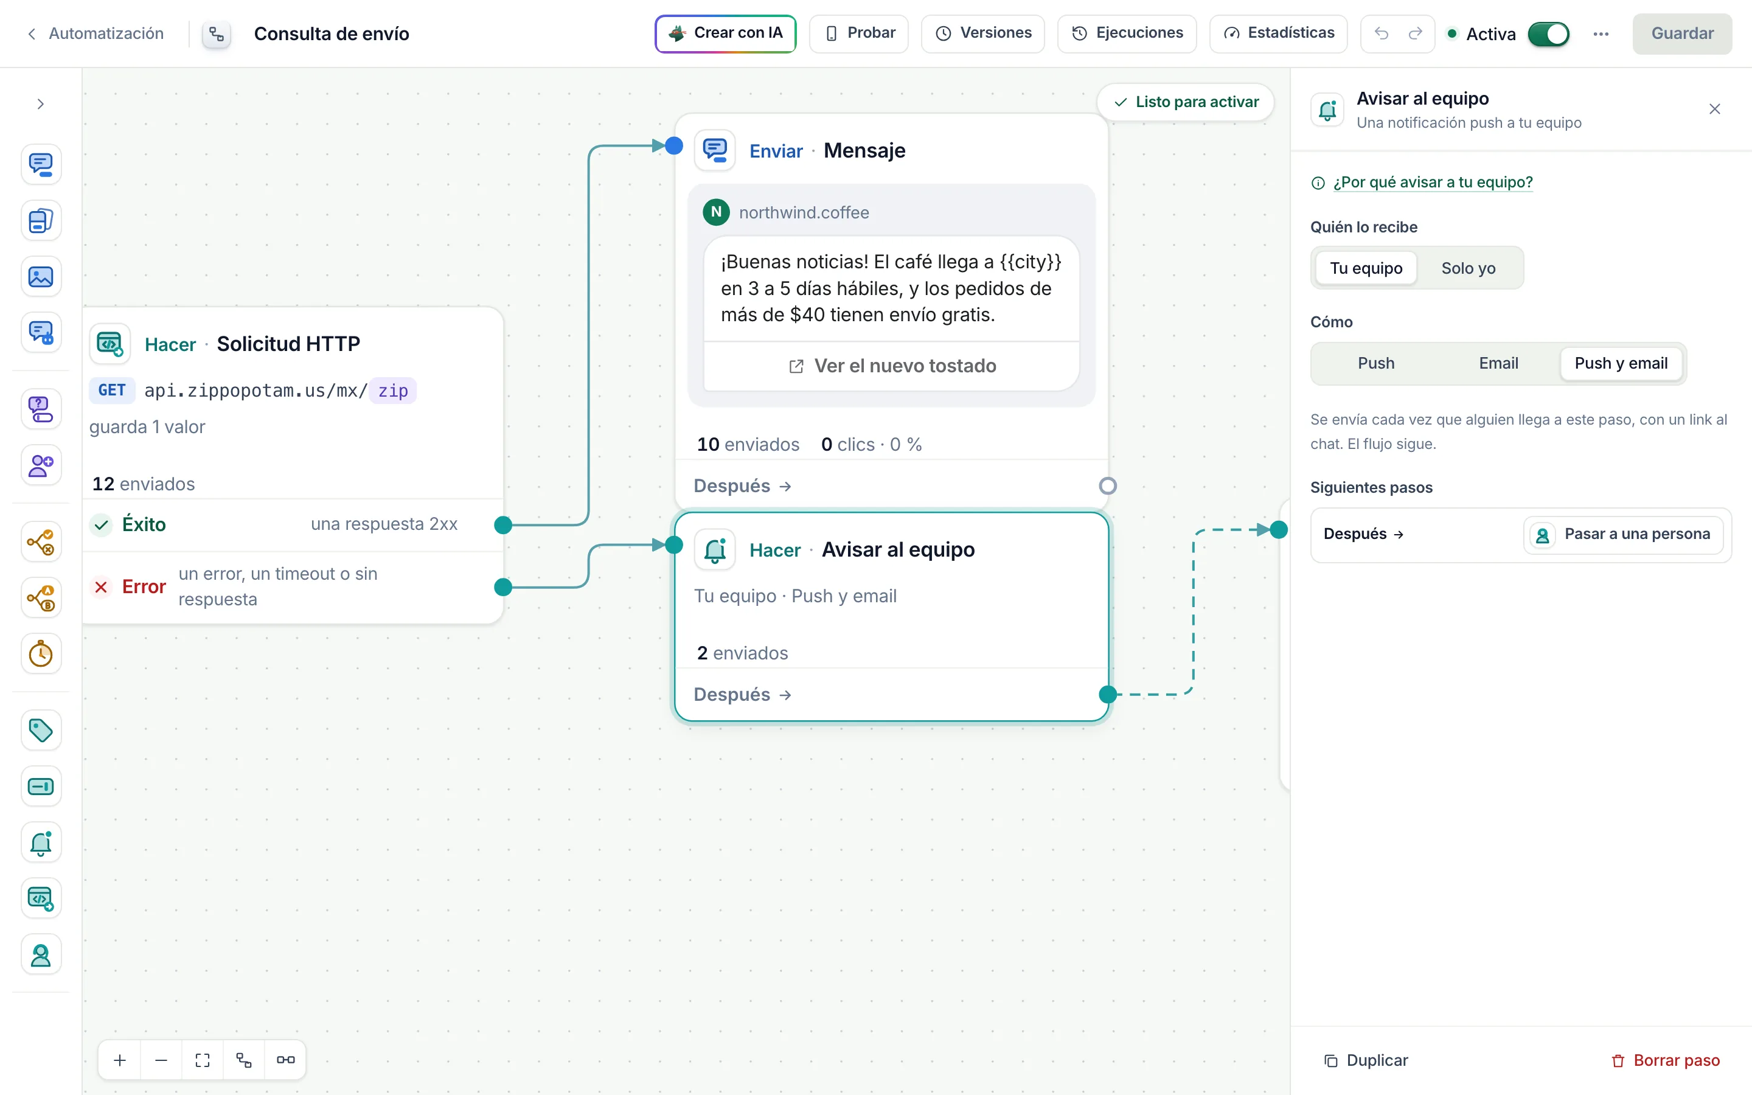Click the Guardar button
This screenshot has width=1752, height=1095.
click(x=1682, y=34)
